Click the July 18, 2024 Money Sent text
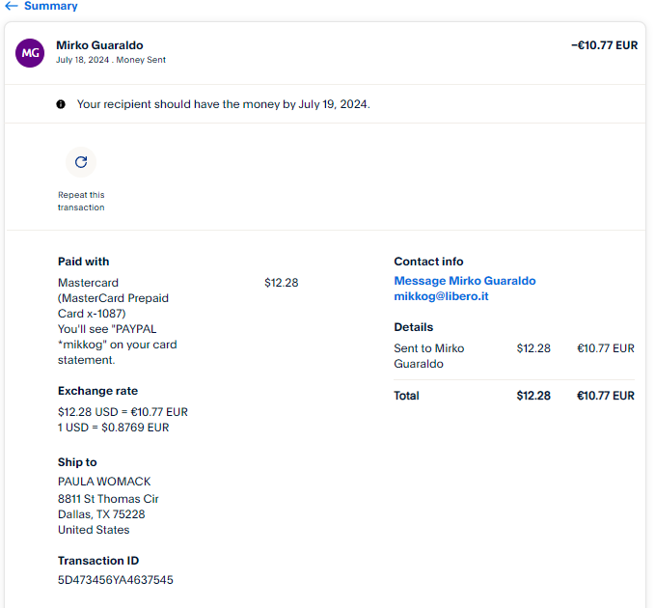 (110, 60)
